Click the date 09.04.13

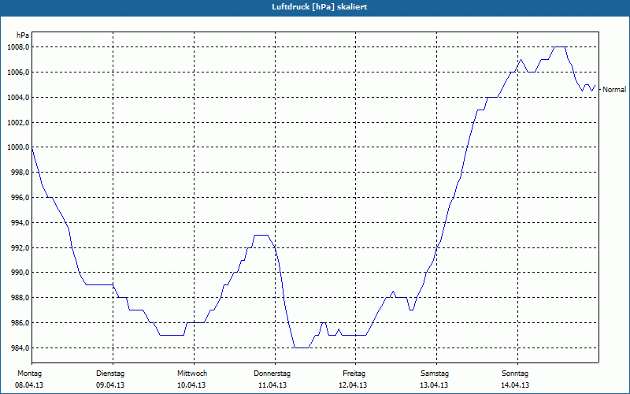[x=110, y=385]
